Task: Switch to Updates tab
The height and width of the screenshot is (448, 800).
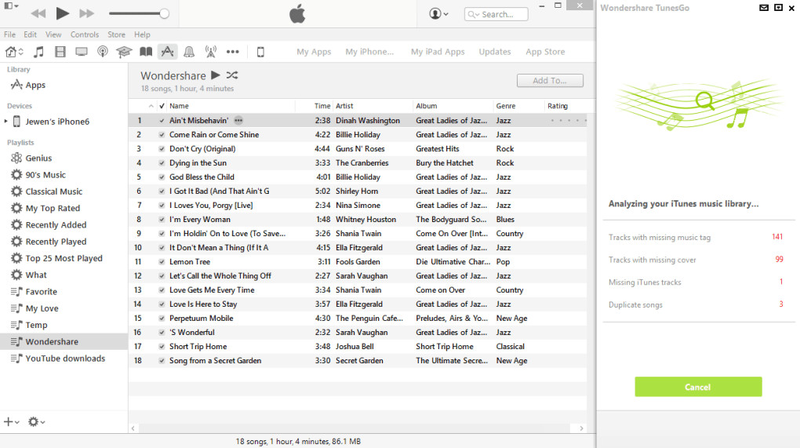Action: click(495, 52)
